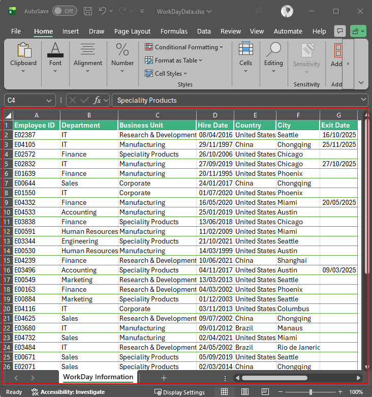Click the zoom slider handle
Viewport: 372px width, 397px height.
click(x=311, y=392)
